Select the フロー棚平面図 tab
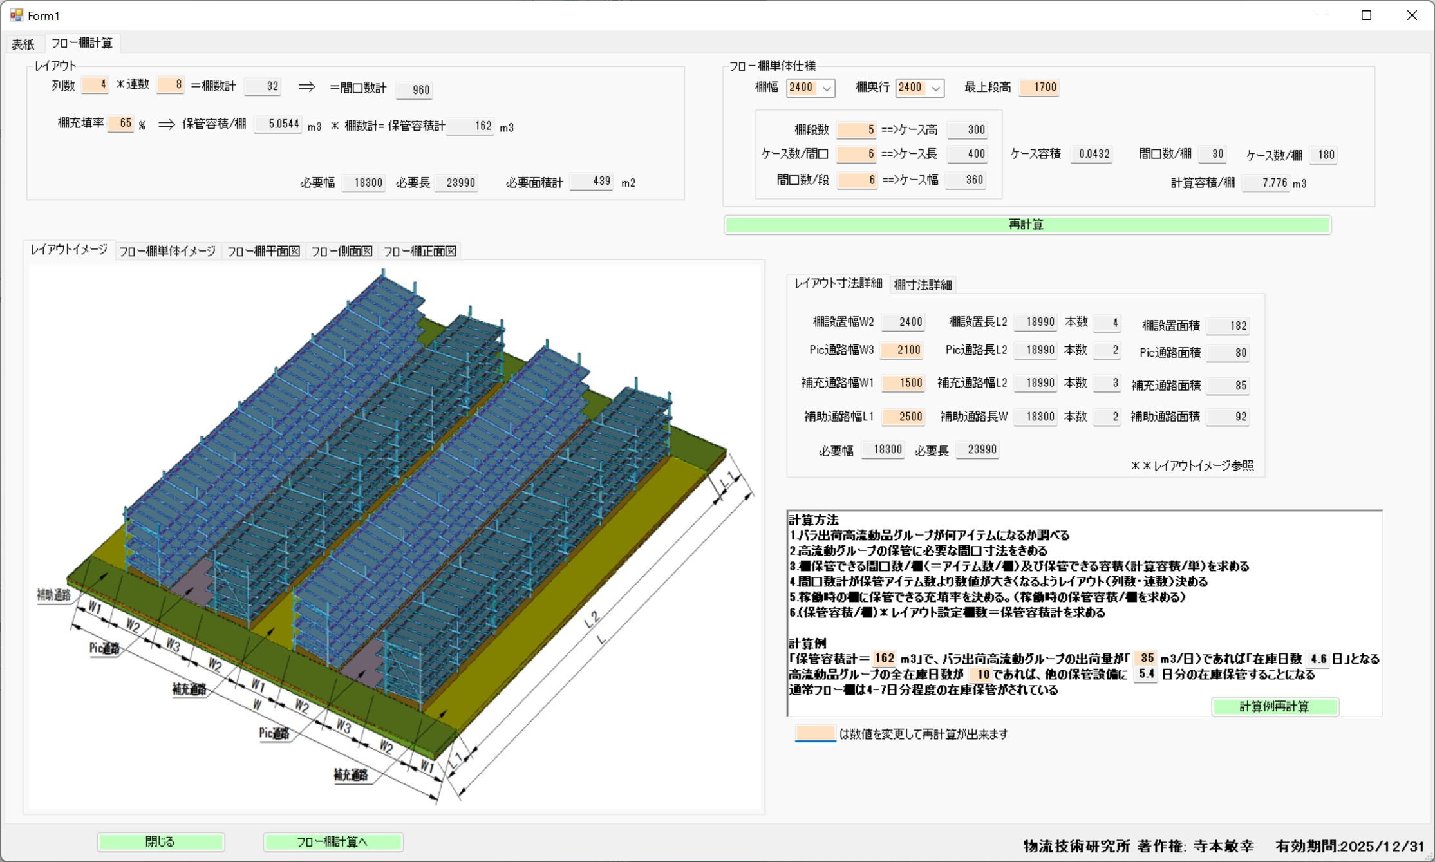This screenshot has height=862, width=1435. pos(263,251)
